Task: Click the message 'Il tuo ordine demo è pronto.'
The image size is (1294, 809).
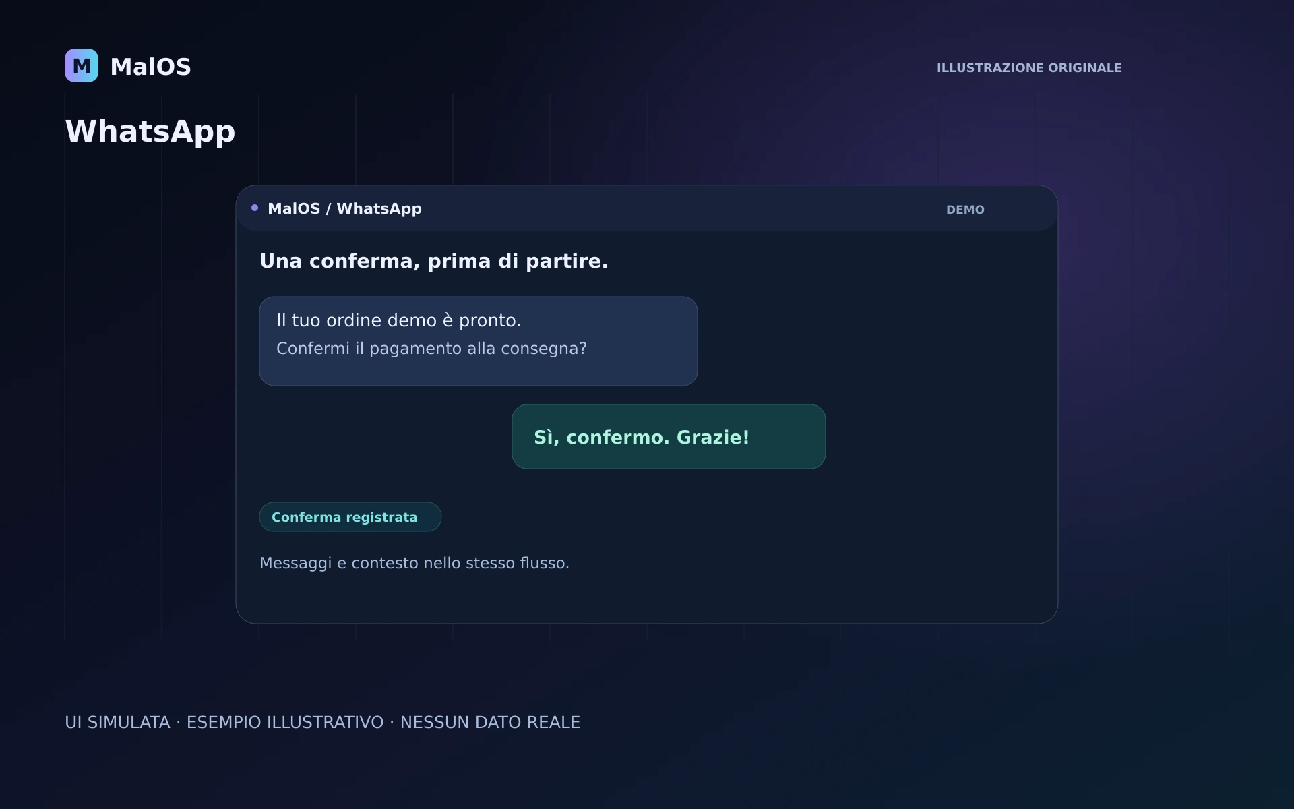Action: coord(398,320)
